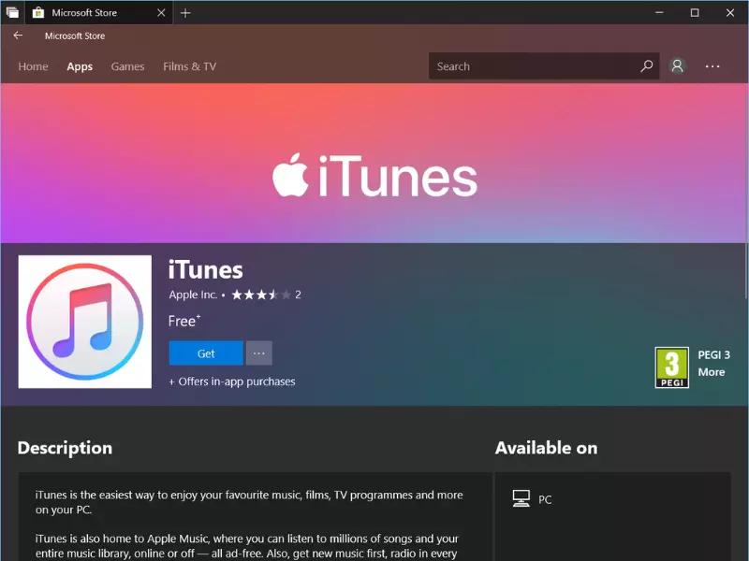The width and height of the screenshot is (749, 561).
Task: Click the PEGI 3 rating text
Action: point(714,355)
